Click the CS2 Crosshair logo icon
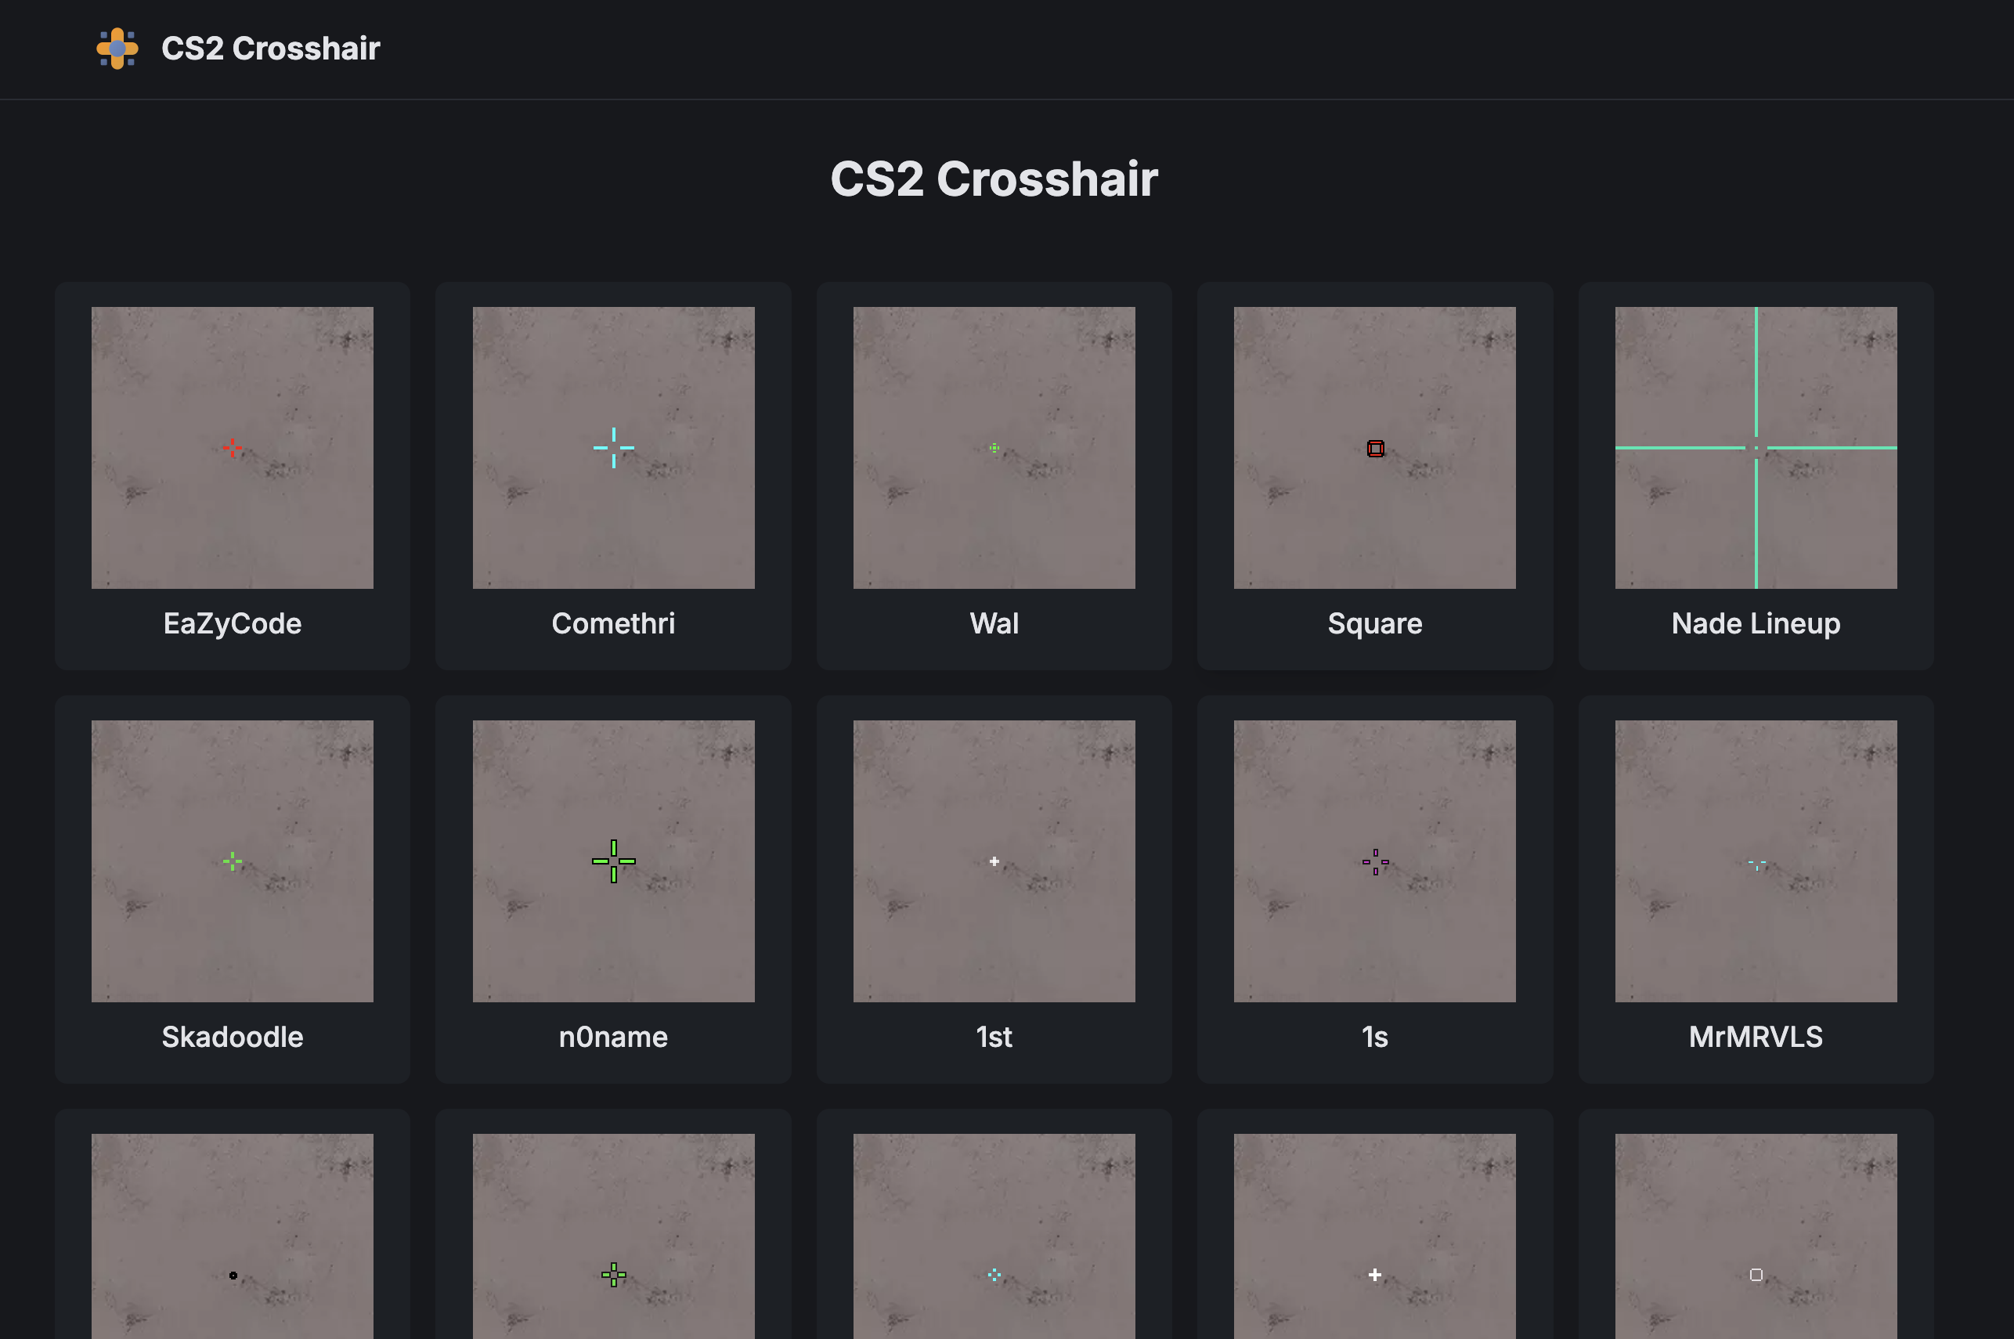The image size is (2014, 1339). (117, 49)
